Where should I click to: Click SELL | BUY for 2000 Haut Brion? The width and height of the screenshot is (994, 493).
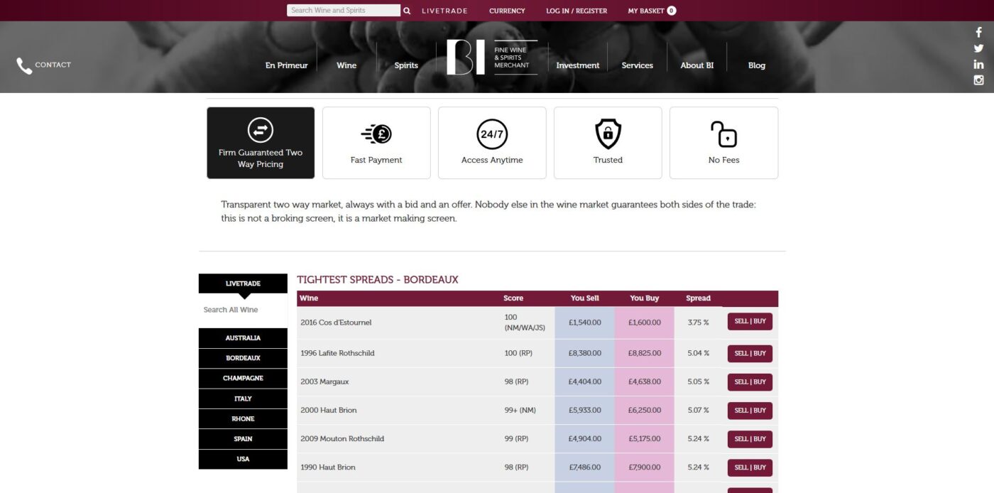pyautogui.click(x=750, y=411)
